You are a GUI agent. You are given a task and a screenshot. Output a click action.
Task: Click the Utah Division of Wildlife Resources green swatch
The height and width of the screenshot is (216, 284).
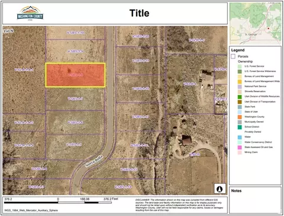click(x=240, y=97)
